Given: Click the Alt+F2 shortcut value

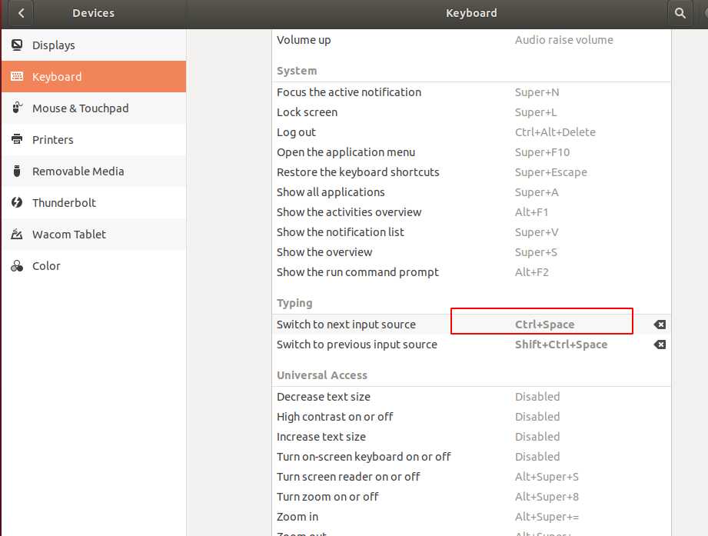Looking at the screenshot, I should (531, 271).
